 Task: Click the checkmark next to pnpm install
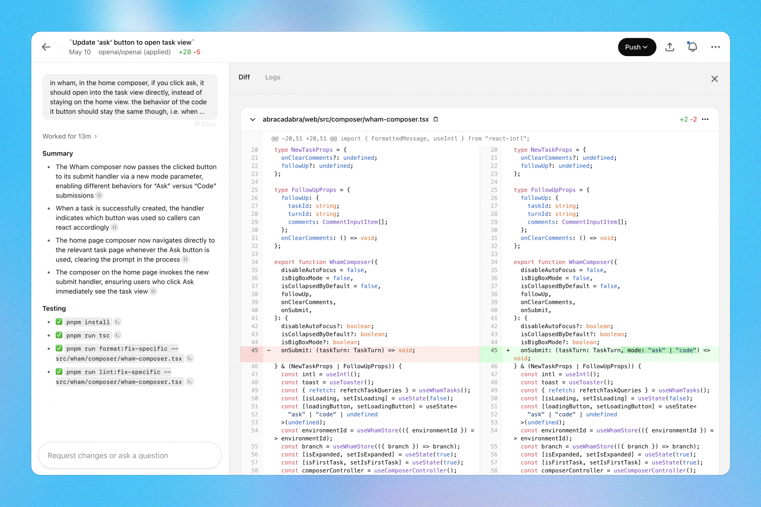(x=59, y=322)
